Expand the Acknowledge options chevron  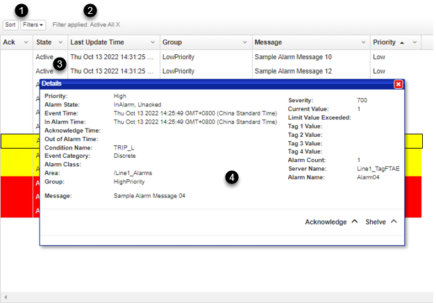354,222
